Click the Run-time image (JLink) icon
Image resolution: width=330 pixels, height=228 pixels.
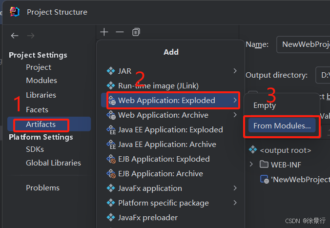pyautogui.click(x=111, y=86)
